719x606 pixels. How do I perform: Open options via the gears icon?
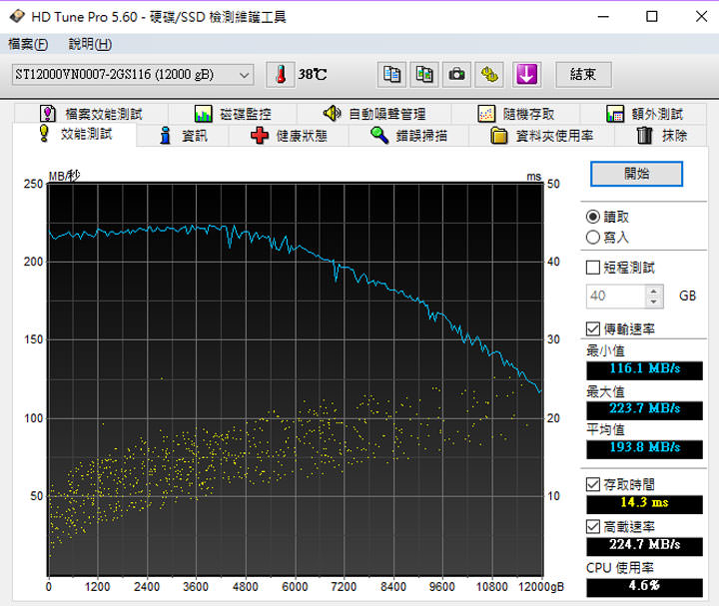489,74
